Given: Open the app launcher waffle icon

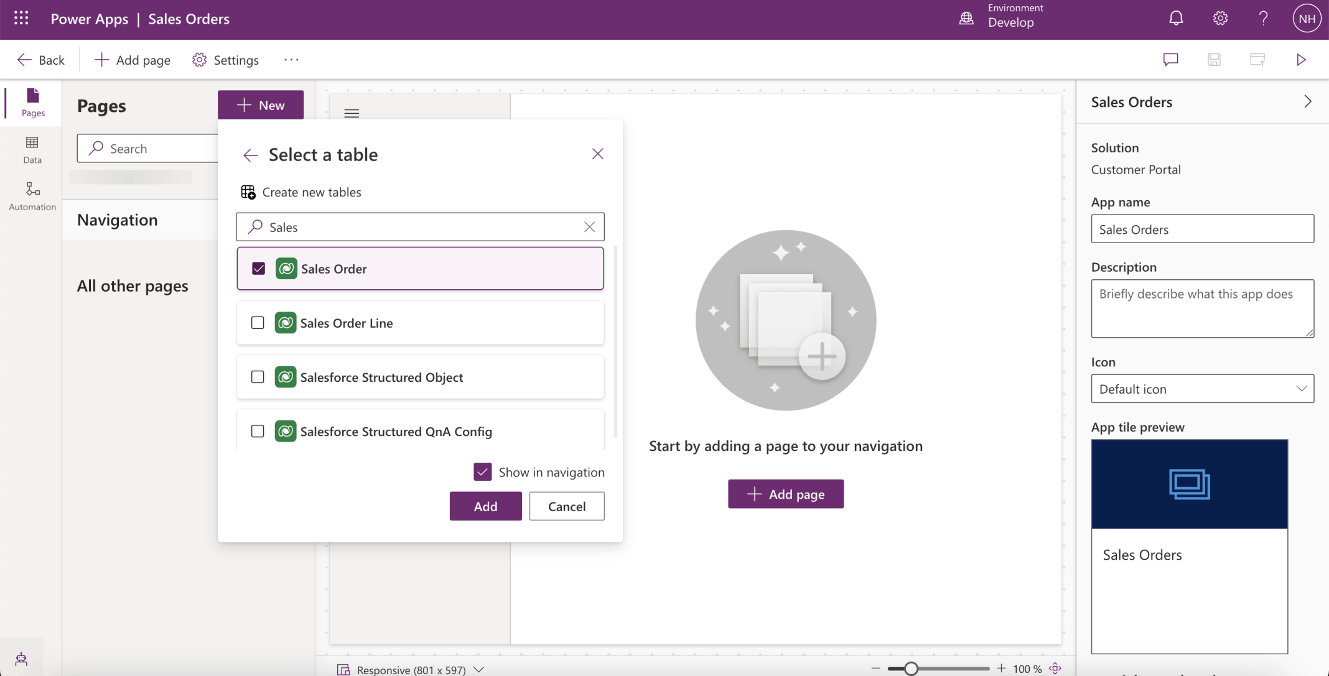Looking at the screenshot, I should 21,19.
